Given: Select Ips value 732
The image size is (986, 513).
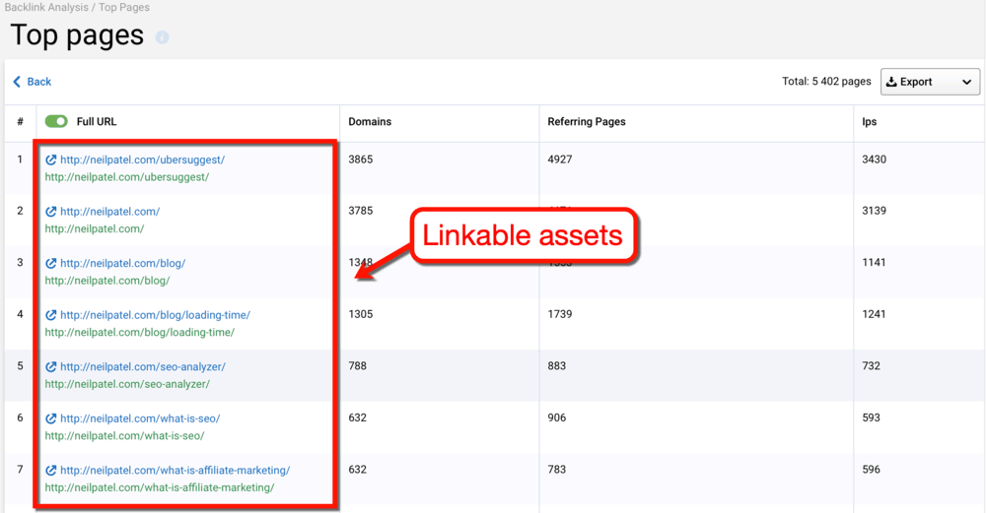Looking at the screenshot, I should coord(871,366).
